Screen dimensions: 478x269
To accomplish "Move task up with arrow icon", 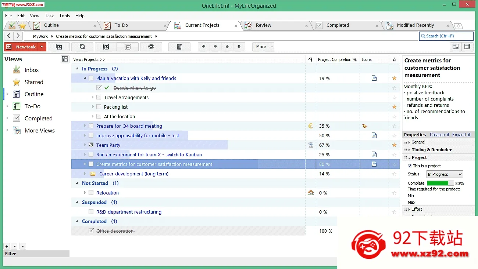I will tap(228, 47).
